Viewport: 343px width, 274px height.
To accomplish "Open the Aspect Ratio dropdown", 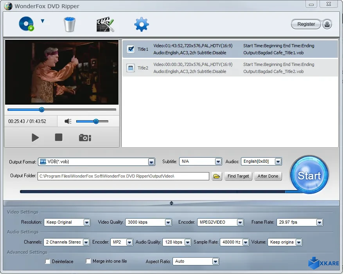I will pos(215,262).
